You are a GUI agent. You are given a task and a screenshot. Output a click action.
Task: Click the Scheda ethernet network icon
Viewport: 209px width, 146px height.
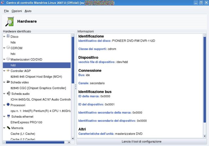8,116
